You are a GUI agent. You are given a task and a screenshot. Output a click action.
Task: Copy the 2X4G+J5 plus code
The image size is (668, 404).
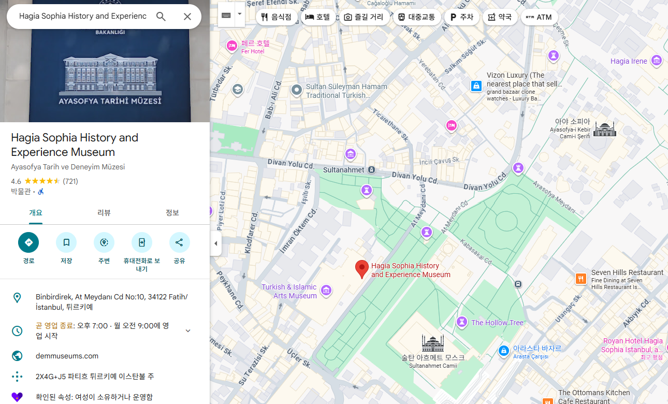(x=95, y=377)
